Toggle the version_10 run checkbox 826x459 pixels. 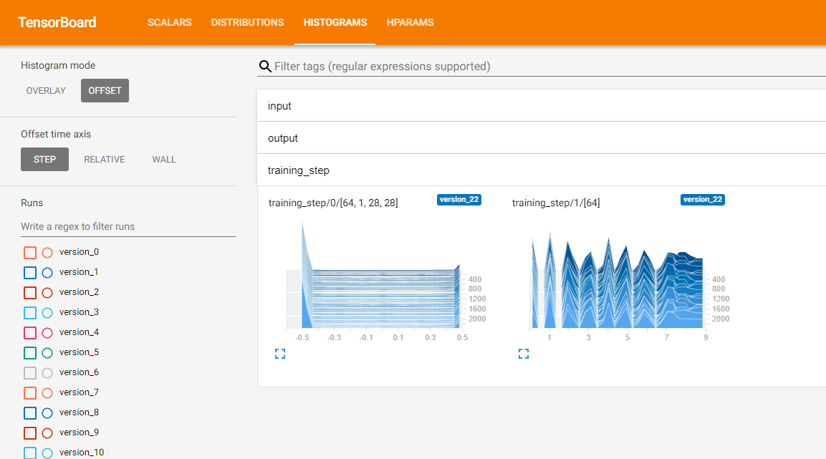(x=30, y=453)
